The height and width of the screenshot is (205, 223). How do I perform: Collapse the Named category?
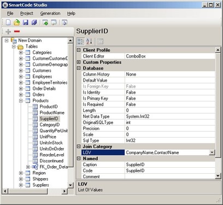[x=79, y=158]
